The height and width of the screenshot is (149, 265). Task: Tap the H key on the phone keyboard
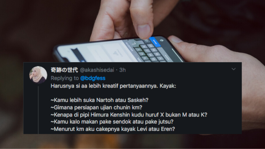150,55
